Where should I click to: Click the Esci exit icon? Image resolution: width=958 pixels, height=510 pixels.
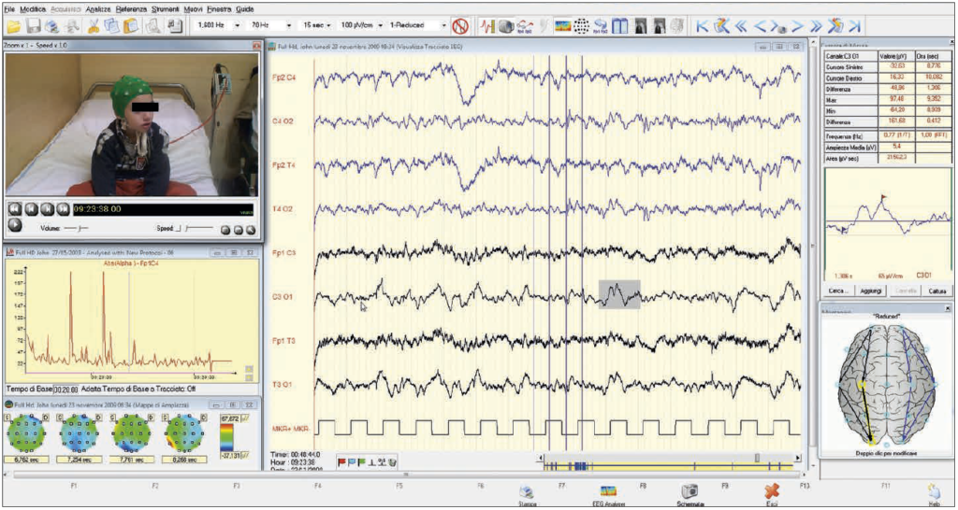click(771, 492)
